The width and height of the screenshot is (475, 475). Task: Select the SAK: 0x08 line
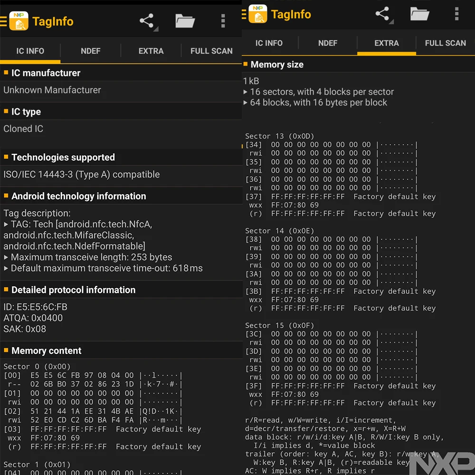[25, 329]
